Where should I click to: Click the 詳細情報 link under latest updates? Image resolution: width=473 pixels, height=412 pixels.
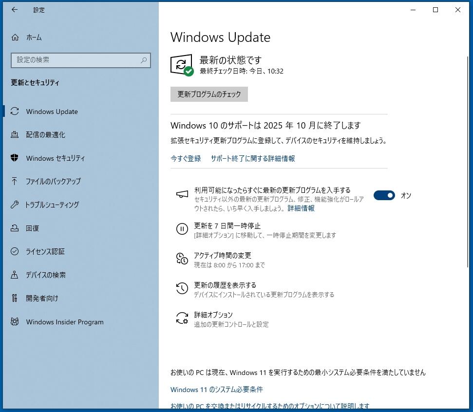pyautogui.click(x=301, y=208)
